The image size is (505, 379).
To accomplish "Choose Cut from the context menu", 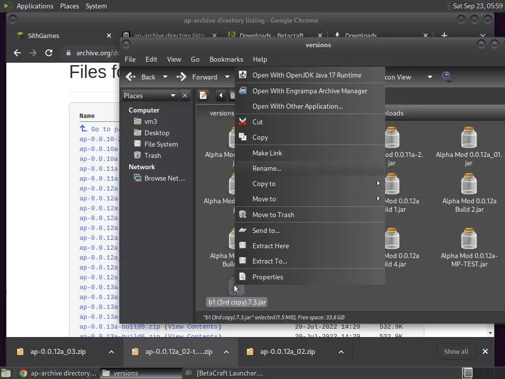I will click(310, 122).
